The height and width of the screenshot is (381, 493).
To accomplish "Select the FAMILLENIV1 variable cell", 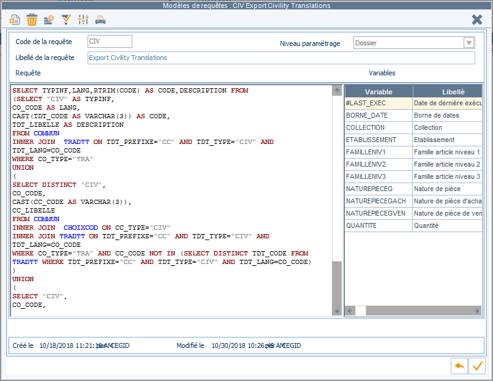I will pos(378,152).
